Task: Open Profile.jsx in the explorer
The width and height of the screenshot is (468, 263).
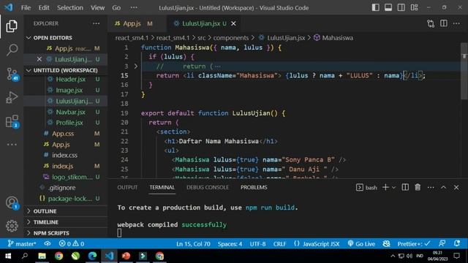Action: point(69,123)
